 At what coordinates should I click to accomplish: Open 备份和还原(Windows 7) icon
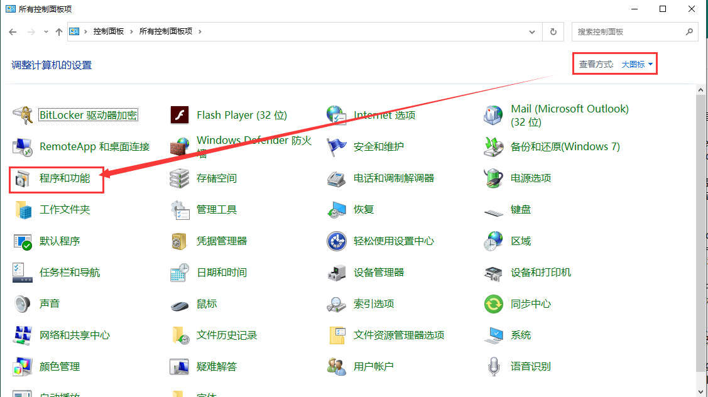click(493, 147)
